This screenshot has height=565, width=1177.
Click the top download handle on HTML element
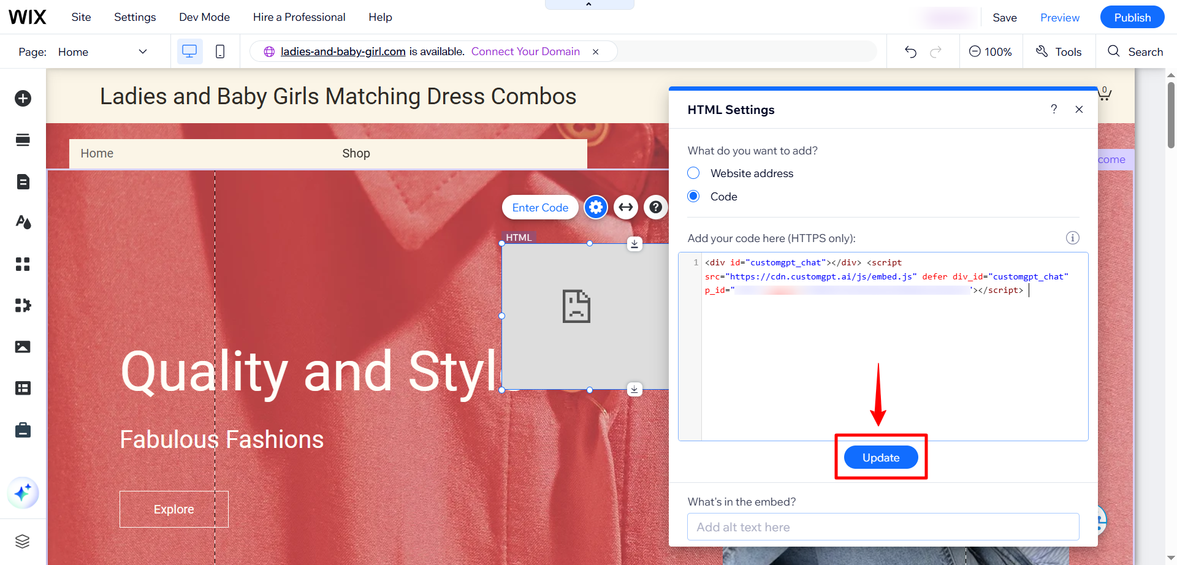(x=634, y=243)
